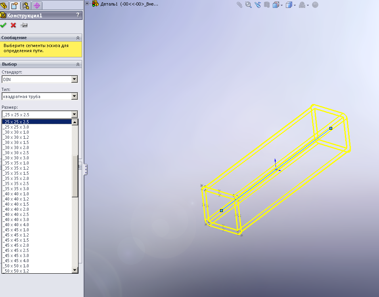This screenshot has width=379, height=297.
Task: Enable the Section View tool
Action: 266,5
